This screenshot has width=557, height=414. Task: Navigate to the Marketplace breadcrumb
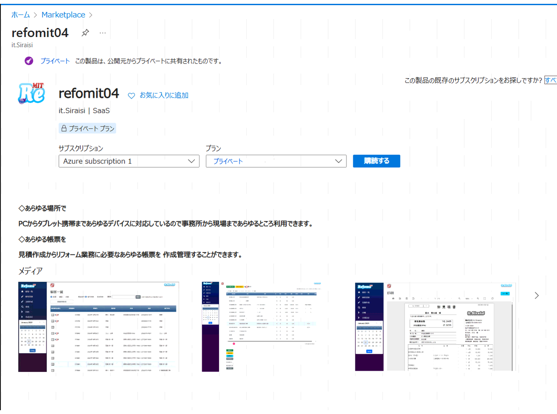click(63, 15)
